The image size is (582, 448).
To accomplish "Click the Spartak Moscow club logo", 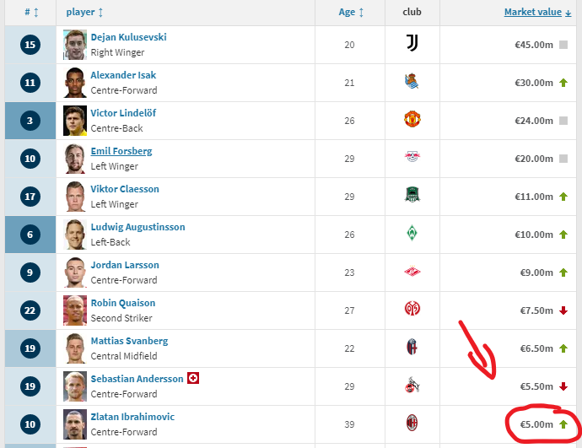I will [412, 272].
